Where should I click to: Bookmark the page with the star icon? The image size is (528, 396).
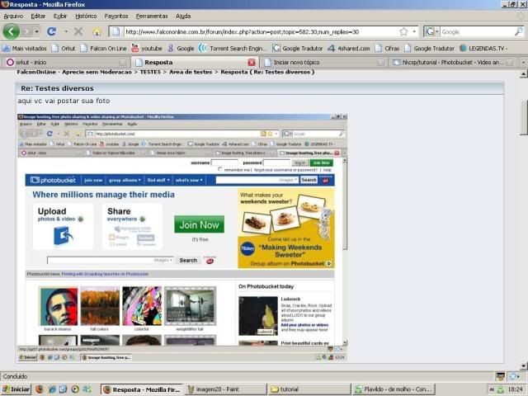(x=403, y=31)
